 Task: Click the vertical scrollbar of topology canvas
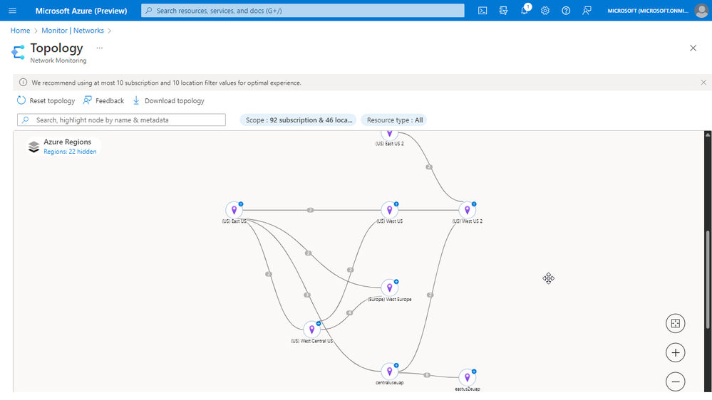coord(708,280)
